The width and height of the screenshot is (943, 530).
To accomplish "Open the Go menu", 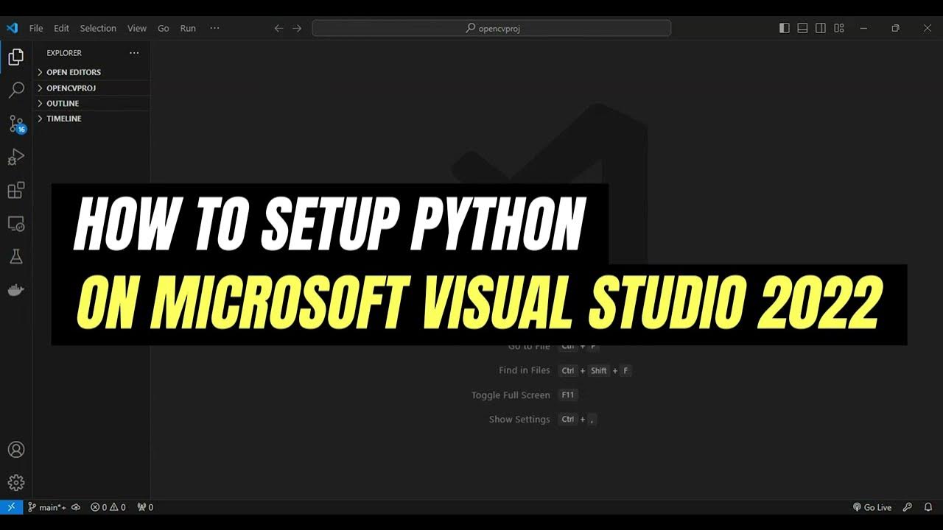I will click(164, 28).
